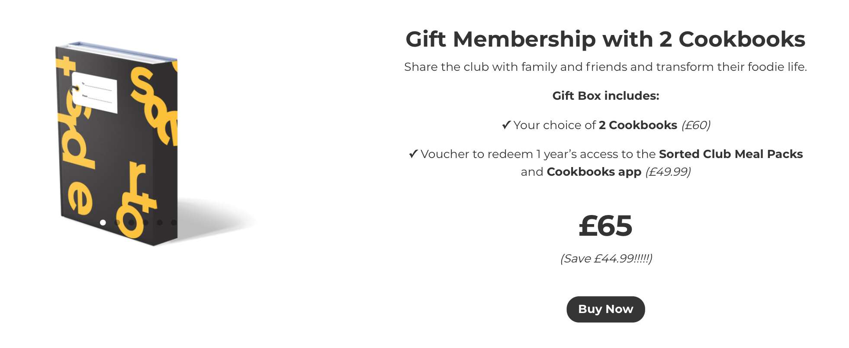
Task: Click the checkmark beside Voucher to redeem
Action: 413,154
